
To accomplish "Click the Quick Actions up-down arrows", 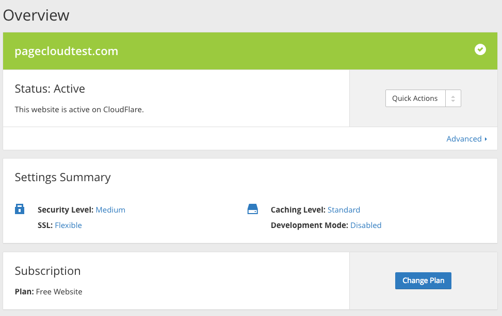I will click(453, 99).
